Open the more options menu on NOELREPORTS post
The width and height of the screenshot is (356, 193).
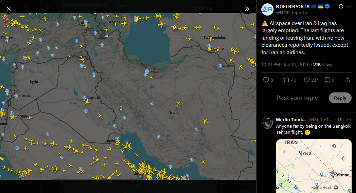(349, 6)
